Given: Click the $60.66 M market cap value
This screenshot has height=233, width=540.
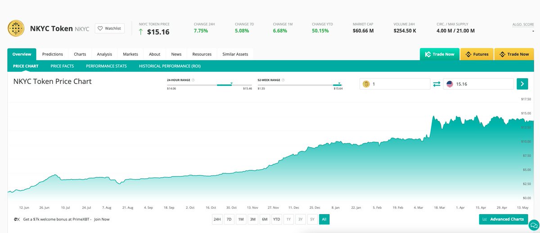Looking at the screenshot, I should point(363,31).
